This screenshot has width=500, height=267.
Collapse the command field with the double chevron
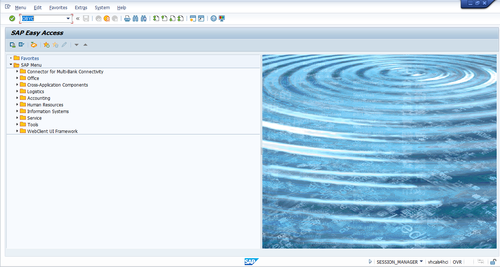coord(78,18)
